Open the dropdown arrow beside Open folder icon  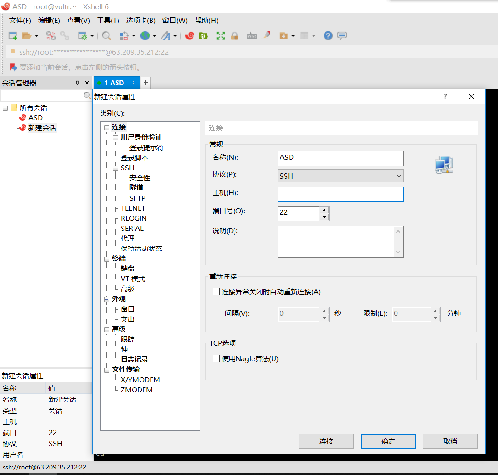pos(37,36)
